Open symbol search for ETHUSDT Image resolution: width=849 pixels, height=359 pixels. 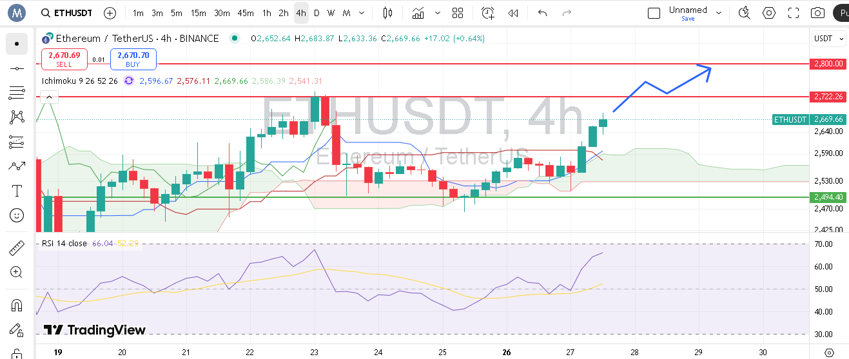coord(66,13)
